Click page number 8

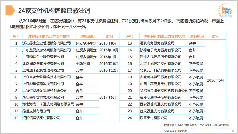(233, 131)
